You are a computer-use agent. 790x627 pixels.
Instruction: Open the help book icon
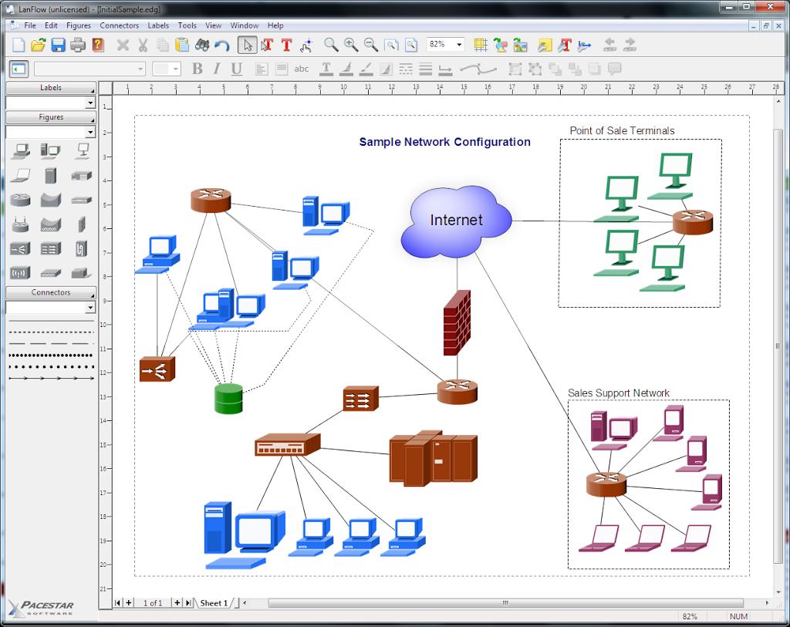(x=98, y=46)
